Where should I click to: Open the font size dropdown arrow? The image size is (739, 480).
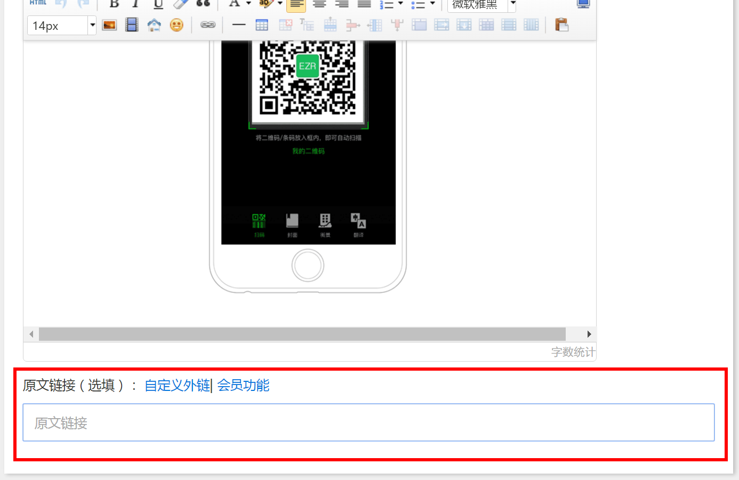pyautogui.click(x=92, y=25)
